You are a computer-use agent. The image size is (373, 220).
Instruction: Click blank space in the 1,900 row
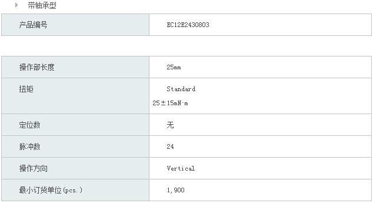click(x=278, y=190)
